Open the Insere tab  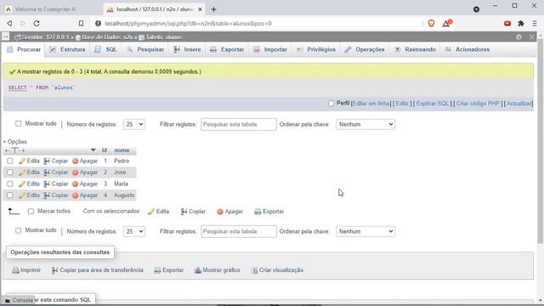pyautogui.click(x=187, y=49)
